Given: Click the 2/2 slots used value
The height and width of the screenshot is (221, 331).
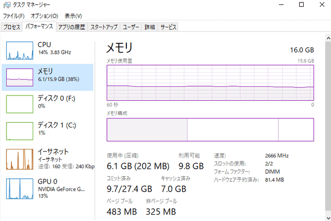Looking at the screenshot, I should 269,164.
